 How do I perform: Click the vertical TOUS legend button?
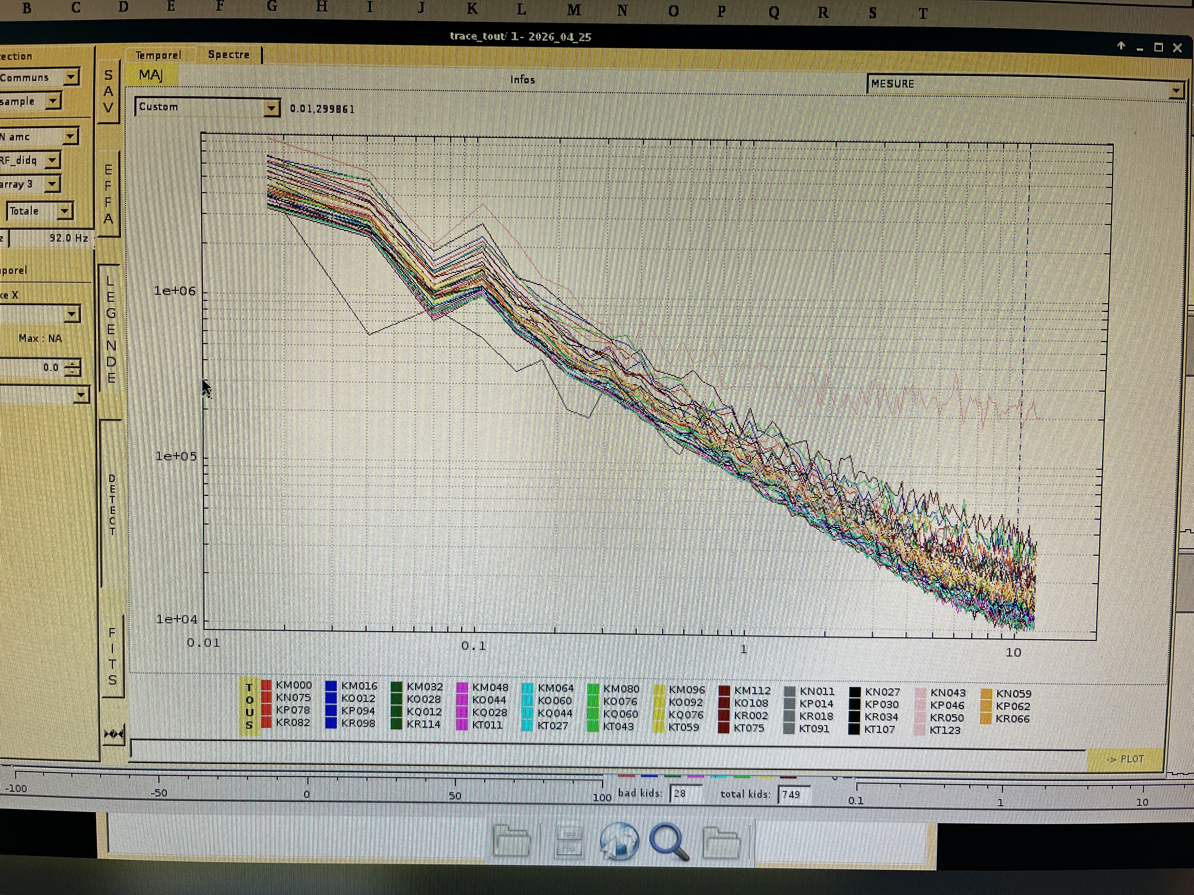(x=249, y=706)
